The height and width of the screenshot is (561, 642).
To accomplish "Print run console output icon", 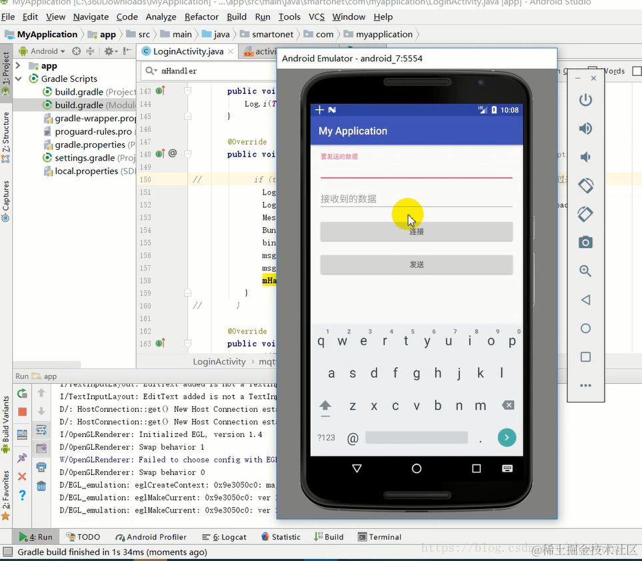I will coord(41,467).
